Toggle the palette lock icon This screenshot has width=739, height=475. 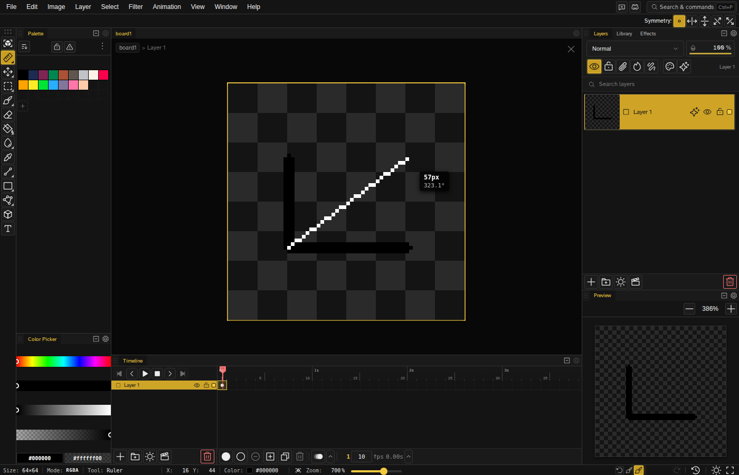(57, 47)
